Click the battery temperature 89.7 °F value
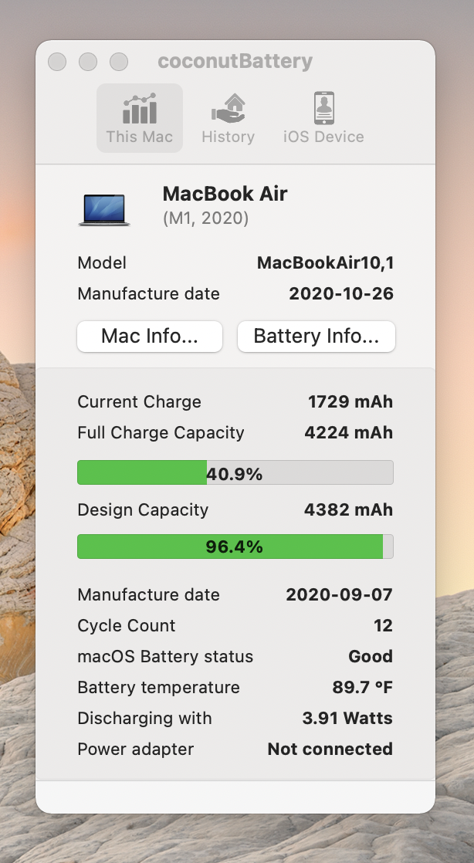Screen dimensions: 474x863 pyautogui.click(x=362, y=688)
